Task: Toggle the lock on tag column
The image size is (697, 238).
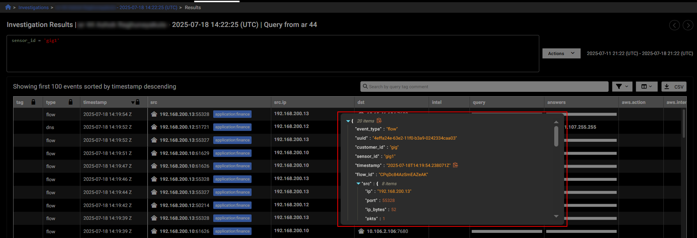Action: tap(33, 102)
